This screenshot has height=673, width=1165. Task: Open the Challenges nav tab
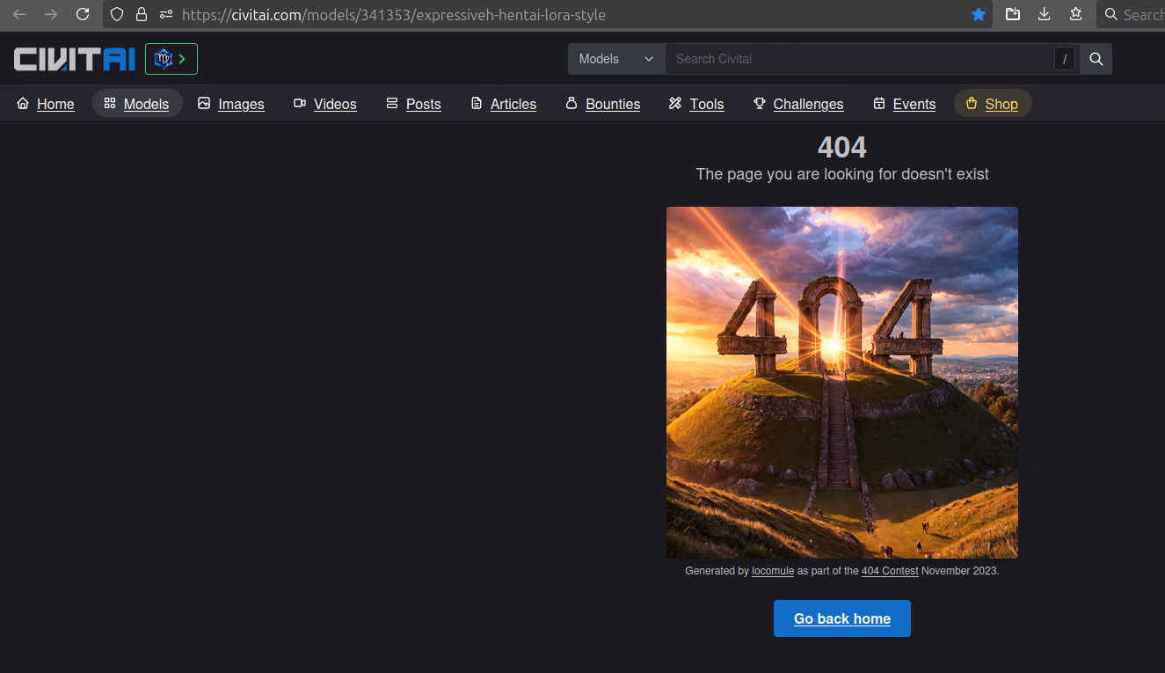(x=798, y=104)
